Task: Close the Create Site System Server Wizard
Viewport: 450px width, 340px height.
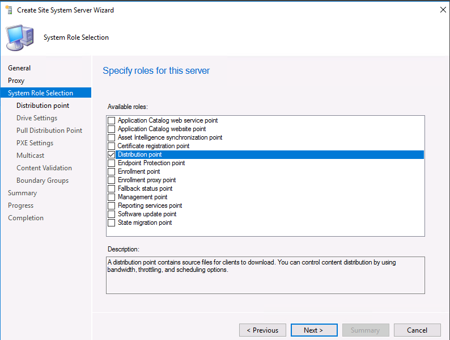Action: coord(443,10)
